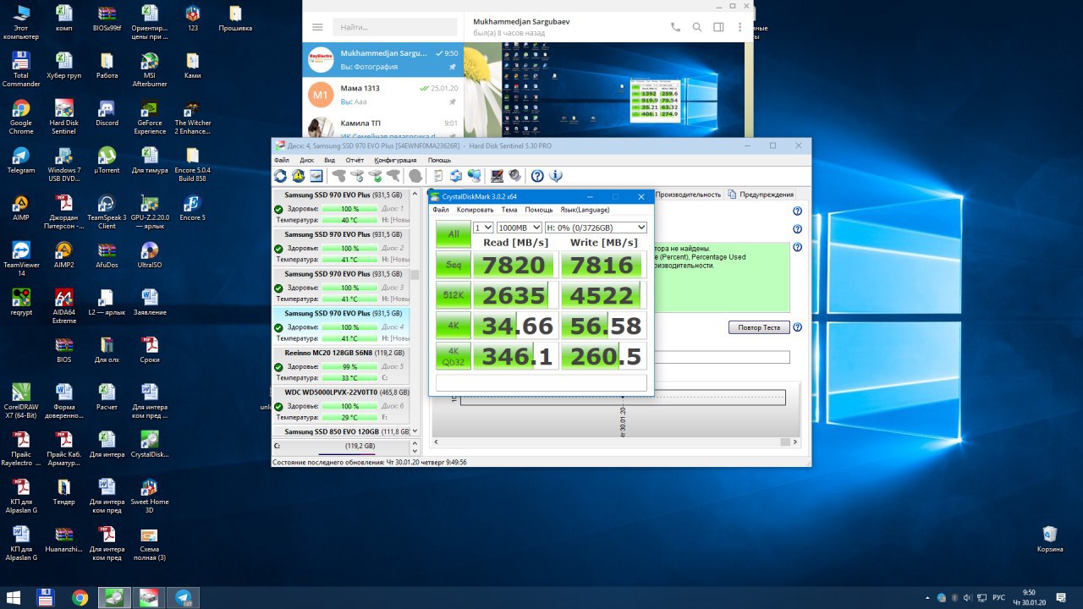Image resolution: width=1083 pixels, height=609 pixels.
Task: Select MSI Afterburner desktop icon
Action: coord(150,69)
